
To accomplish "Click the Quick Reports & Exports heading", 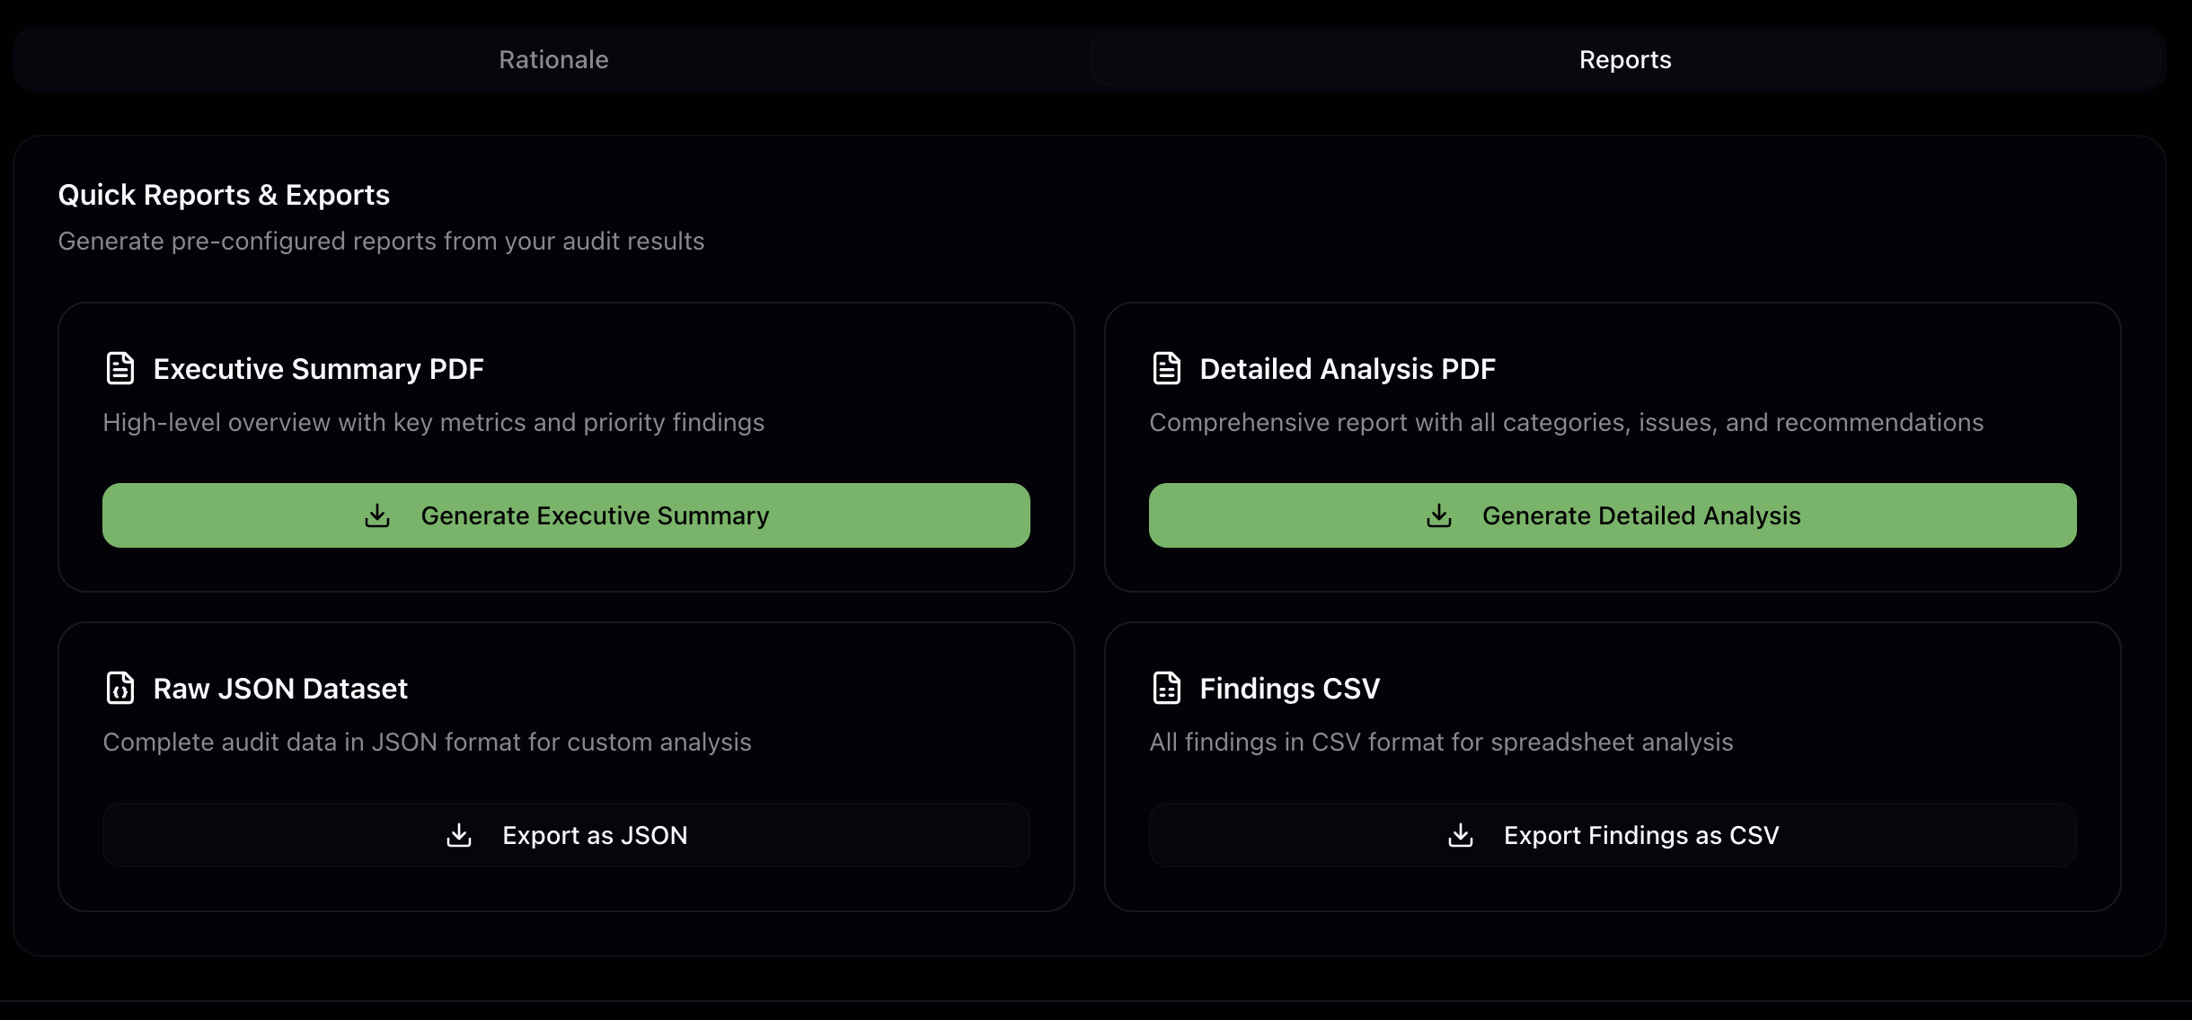I will click(224, 195).
